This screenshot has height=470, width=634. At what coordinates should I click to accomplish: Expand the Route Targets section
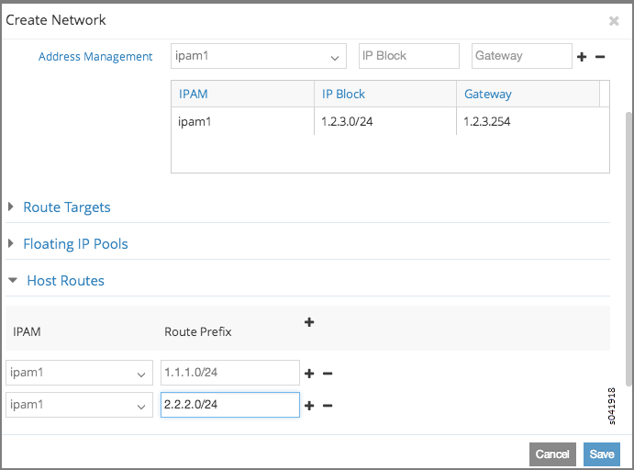[66, 207]
